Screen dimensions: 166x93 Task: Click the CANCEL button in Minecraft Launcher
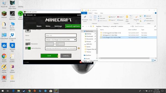coord(66,56)
